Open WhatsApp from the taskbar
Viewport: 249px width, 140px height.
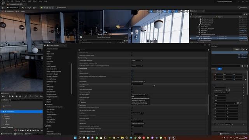[x=97, y=138]
